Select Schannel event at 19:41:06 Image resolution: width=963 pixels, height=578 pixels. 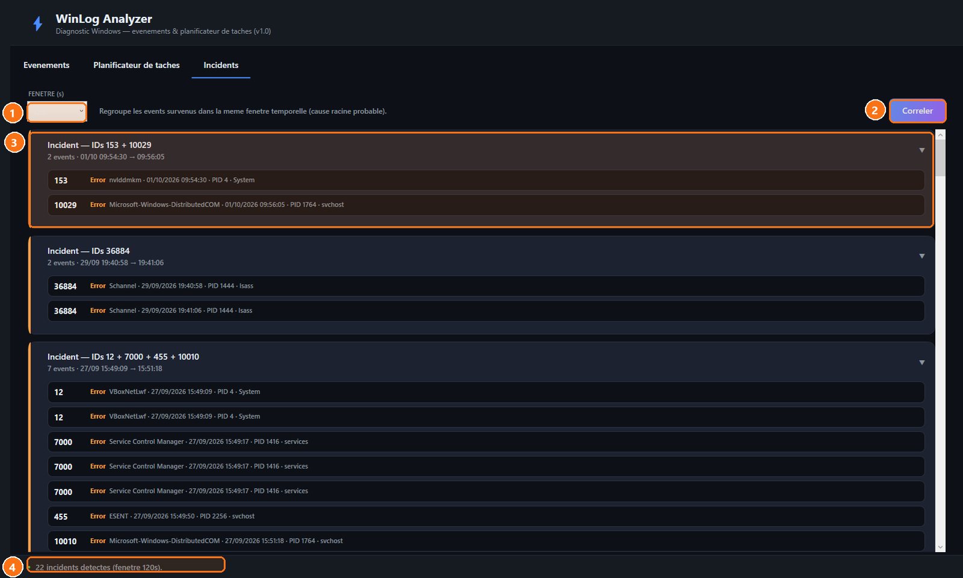click(486, 311)
